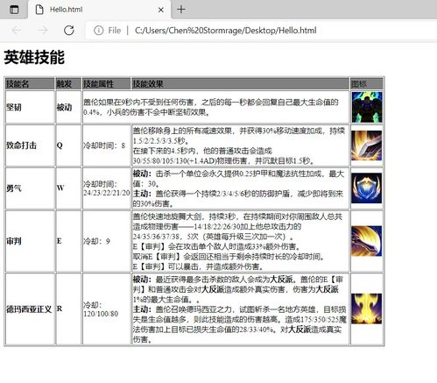
Task: Select the E trigger cell
Action: tap(68, 241)
